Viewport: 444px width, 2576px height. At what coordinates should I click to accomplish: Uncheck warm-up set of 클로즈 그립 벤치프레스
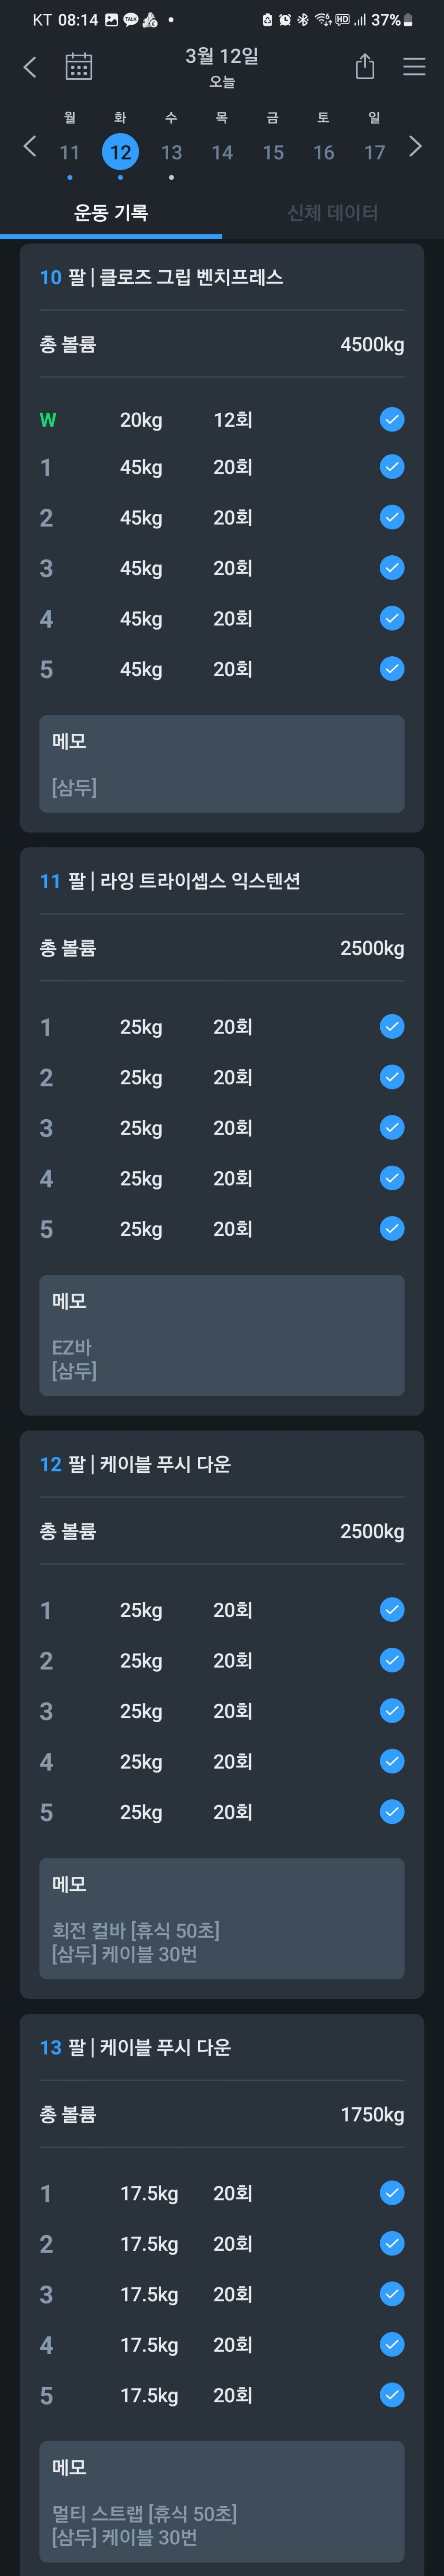[392, 420]
